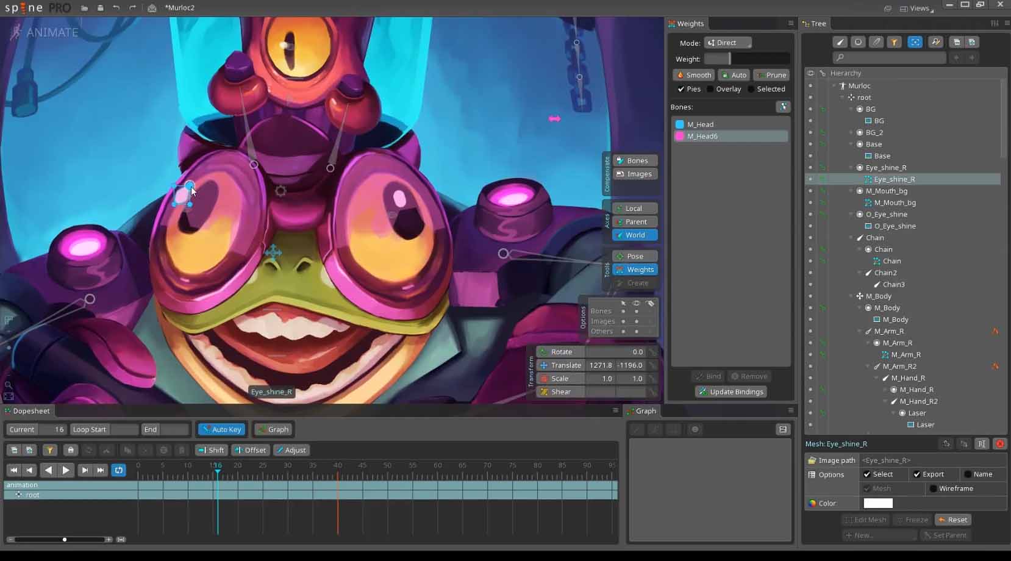Open the Dopesheet panel menu icon

615,410
